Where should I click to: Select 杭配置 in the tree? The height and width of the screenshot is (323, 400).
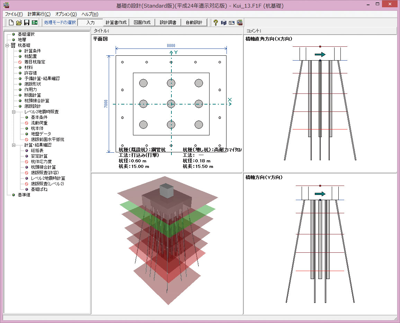[30, 56]
